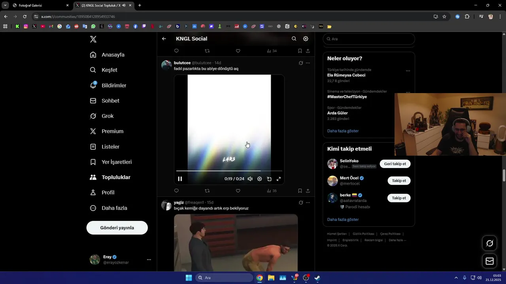The image size is (506, 284).
Task: Open the Windows Start menu
Action: 189,278
